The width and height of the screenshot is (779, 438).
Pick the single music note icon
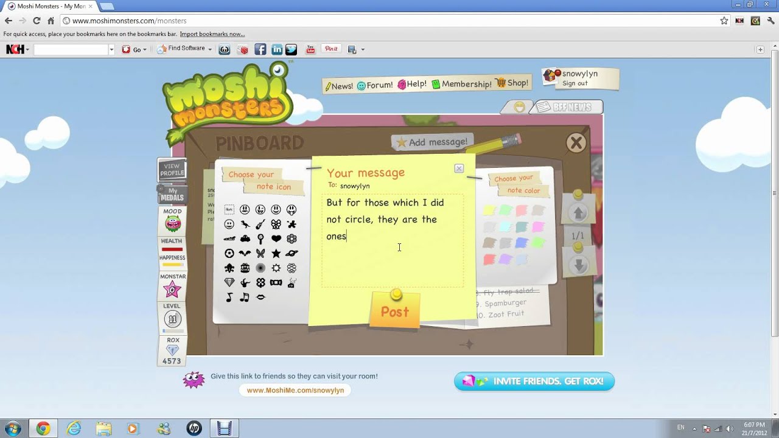click(229, 297)
